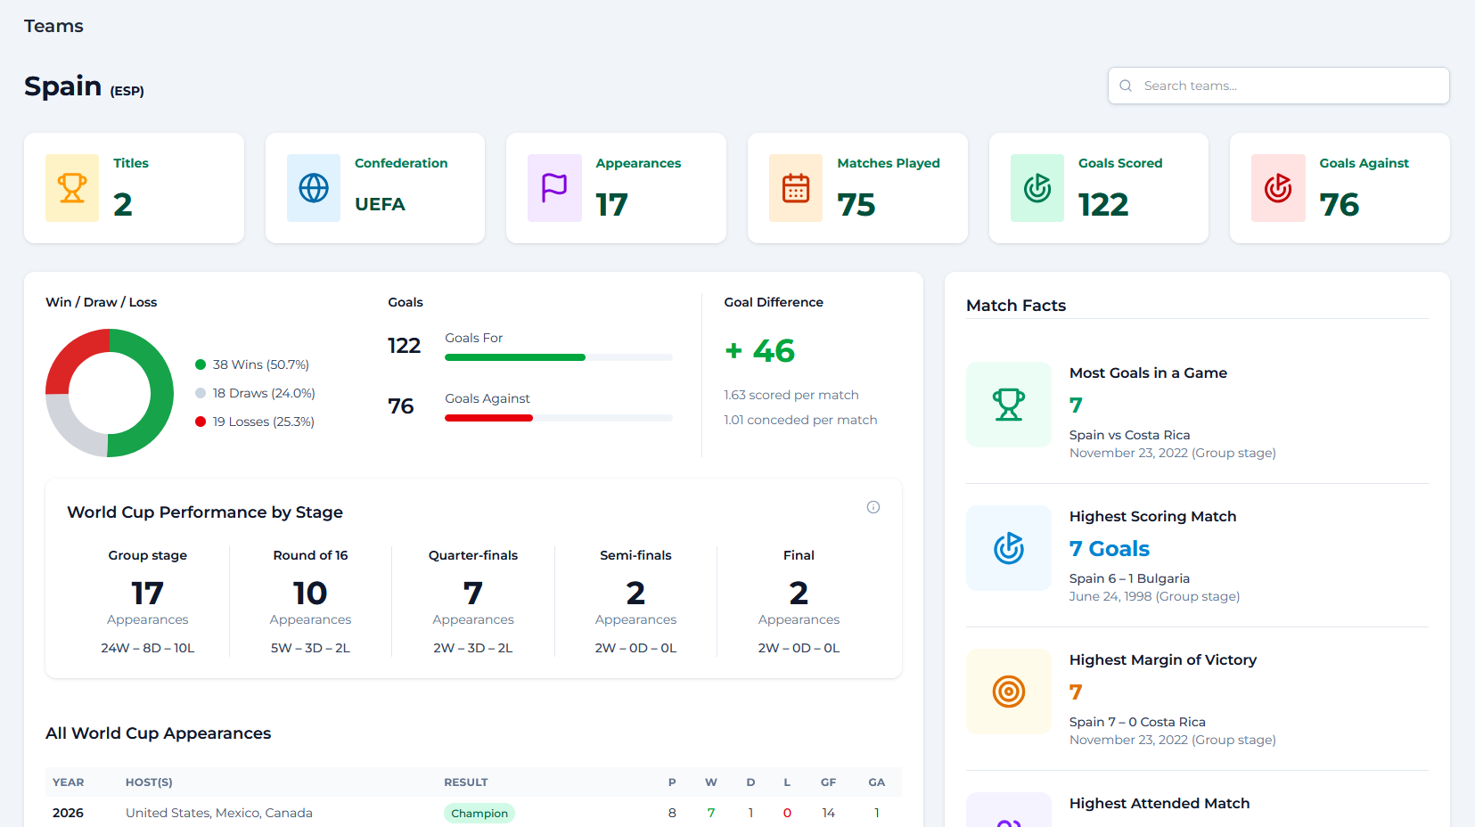Select the Final stage column
The height and width of the screenshot is (827, 1475).
[x=799, y=602]
